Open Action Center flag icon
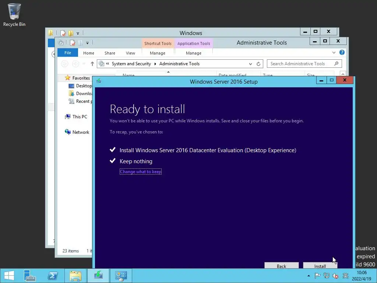Screen dimensions: 377x283 317,276
